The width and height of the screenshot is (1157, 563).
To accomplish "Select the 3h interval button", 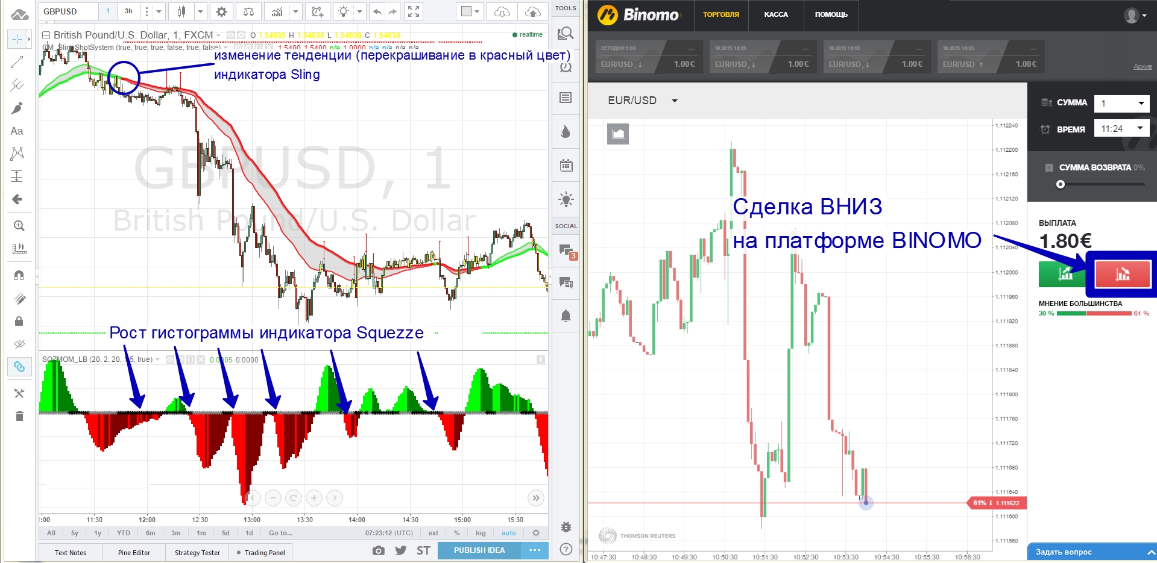I will (128, 11).
